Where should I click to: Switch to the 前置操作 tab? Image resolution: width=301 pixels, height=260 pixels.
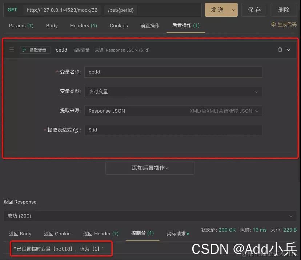[x=150, y=25]
